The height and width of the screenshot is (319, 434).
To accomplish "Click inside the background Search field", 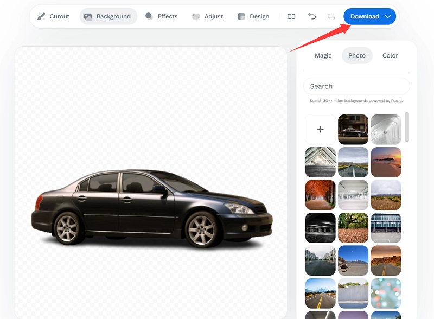I will click(x=356, y=86).
